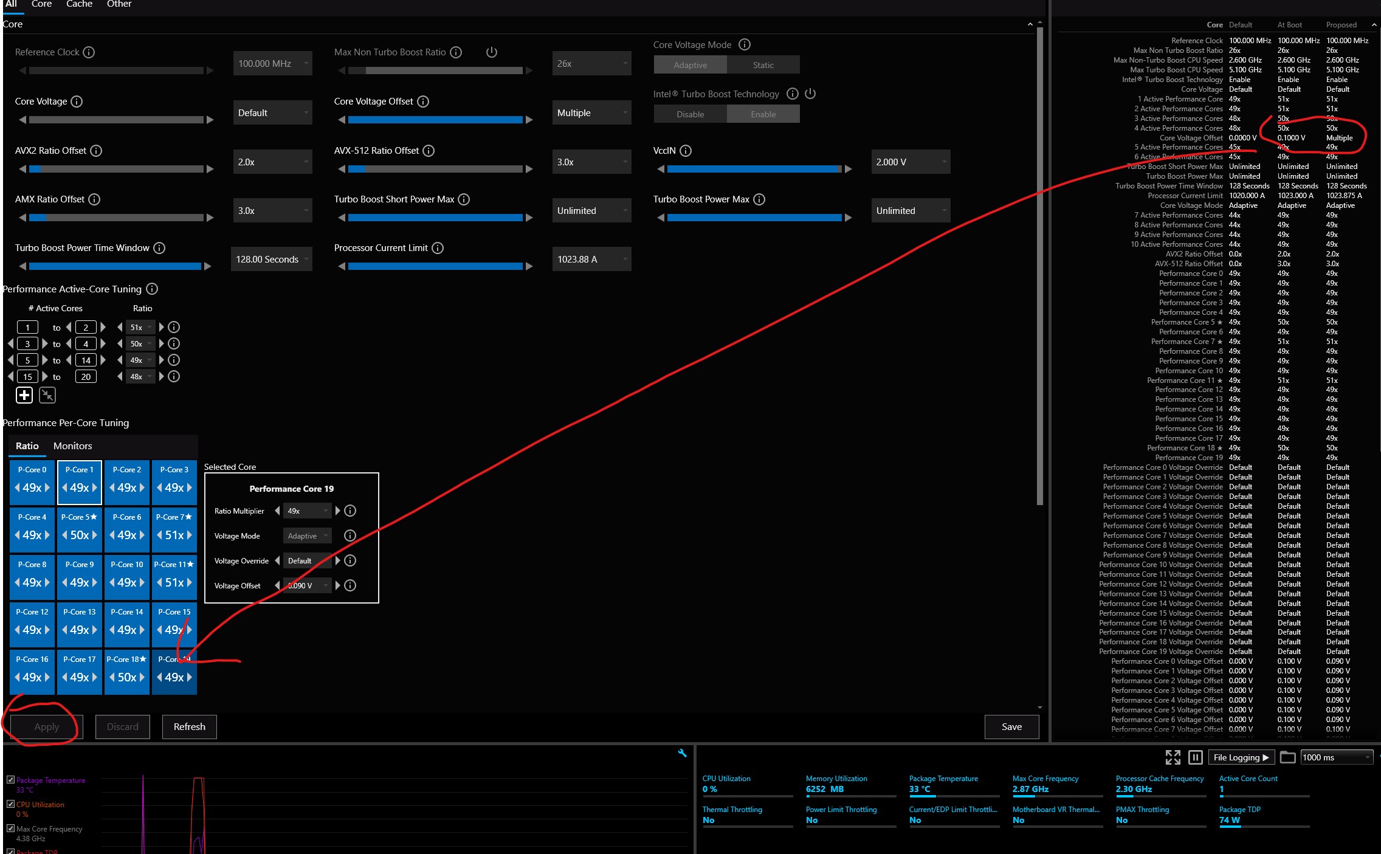Click the Refresh button
Screen dimensions: 1381x854
point(189,727)
